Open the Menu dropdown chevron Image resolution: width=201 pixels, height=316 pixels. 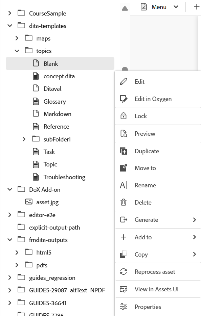(176, 7)
